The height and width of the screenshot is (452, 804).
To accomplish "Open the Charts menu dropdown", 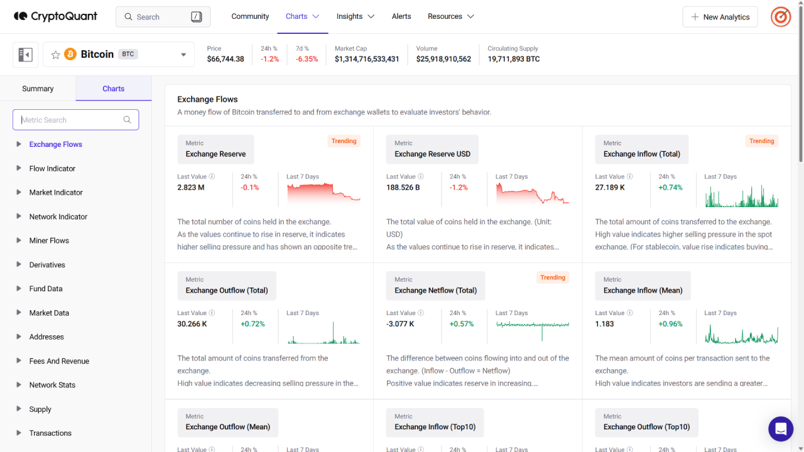I will 303,16.
